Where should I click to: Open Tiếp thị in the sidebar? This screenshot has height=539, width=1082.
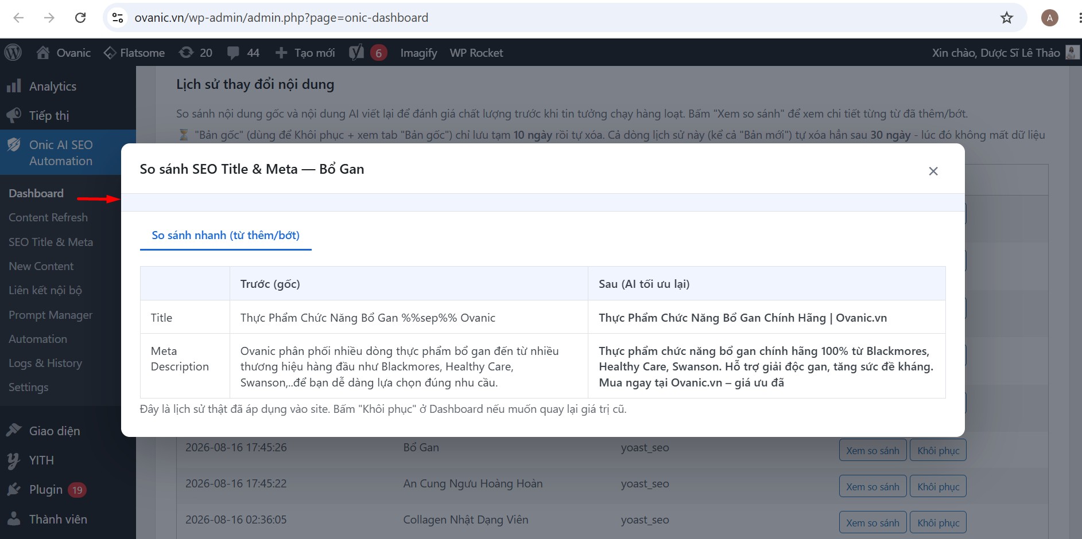(x=49, y=115)
